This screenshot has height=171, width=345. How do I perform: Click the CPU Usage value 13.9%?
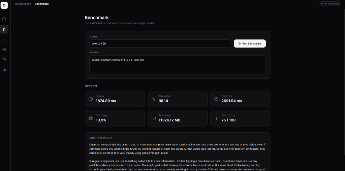pyautogui.click(x=101, y=120)
